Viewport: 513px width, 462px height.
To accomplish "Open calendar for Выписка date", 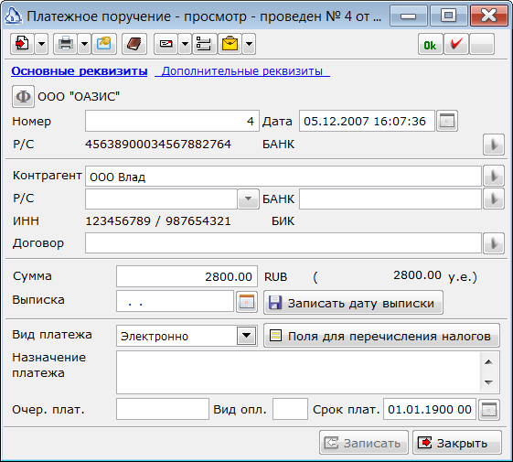I will point(247,302).
